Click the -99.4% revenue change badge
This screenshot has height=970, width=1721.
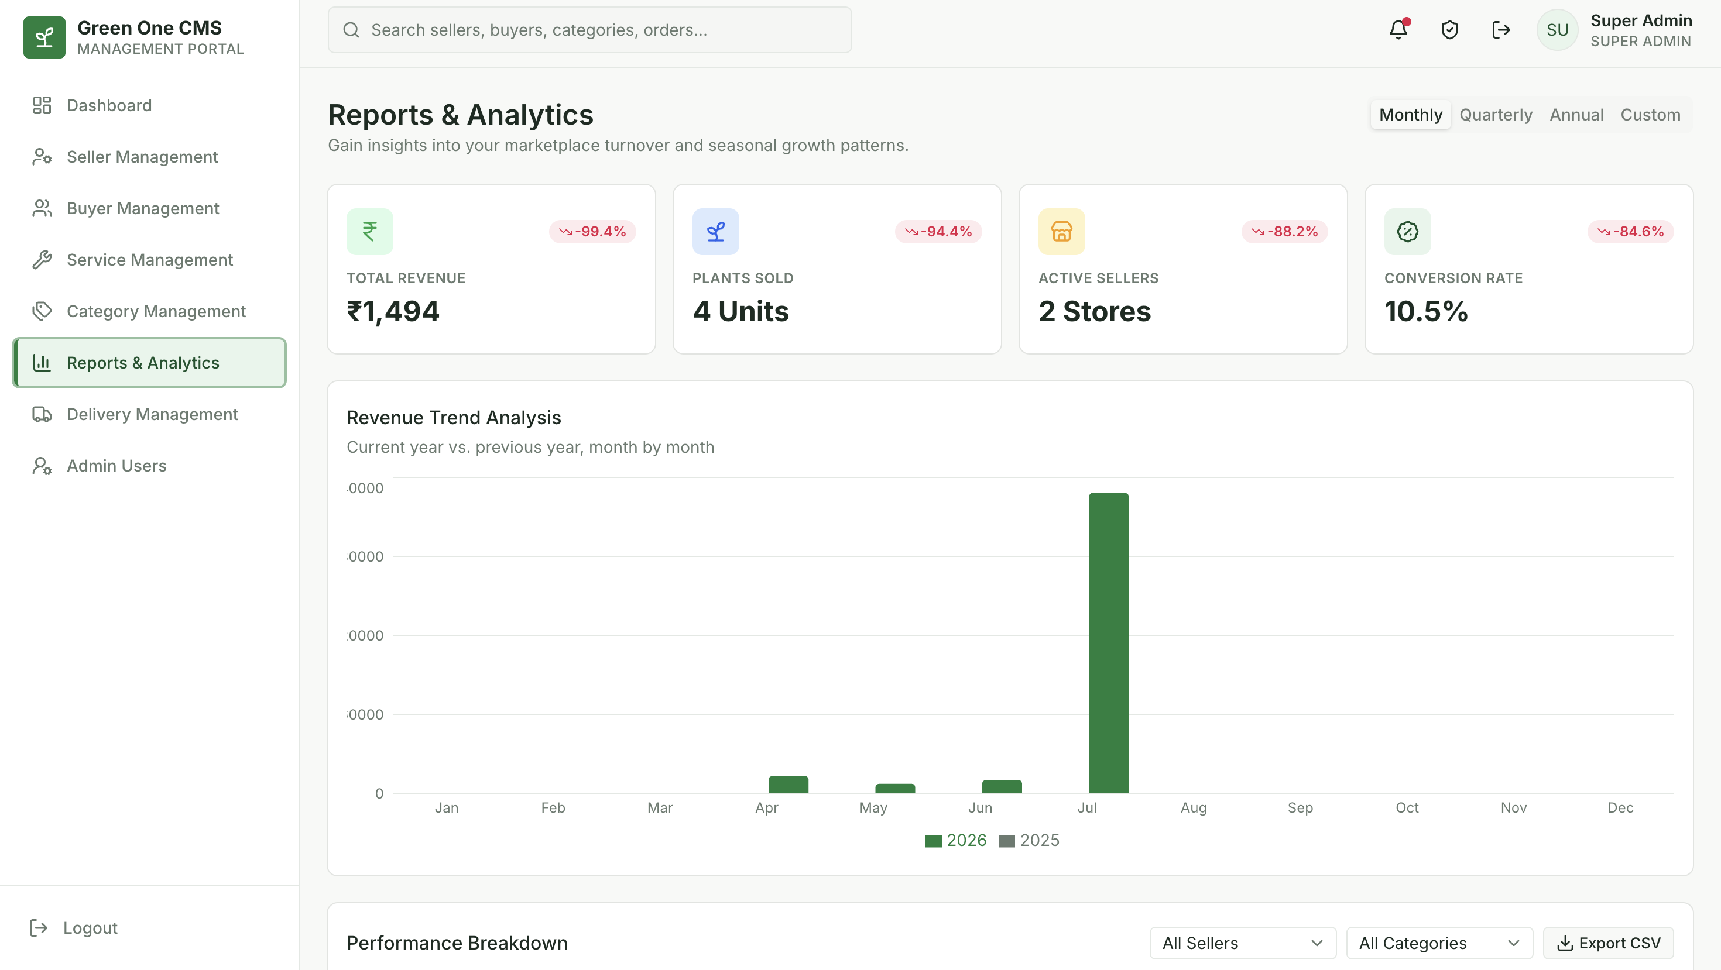(x=592, y=232)
